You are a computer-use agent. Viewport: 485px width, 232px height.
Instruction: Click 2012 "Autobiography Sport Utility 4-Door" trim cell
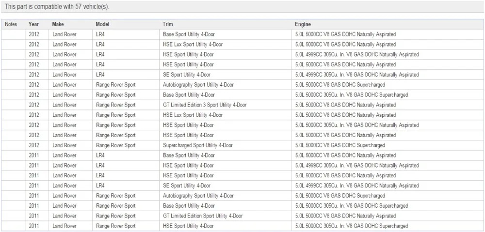click(x=198, y=85)
